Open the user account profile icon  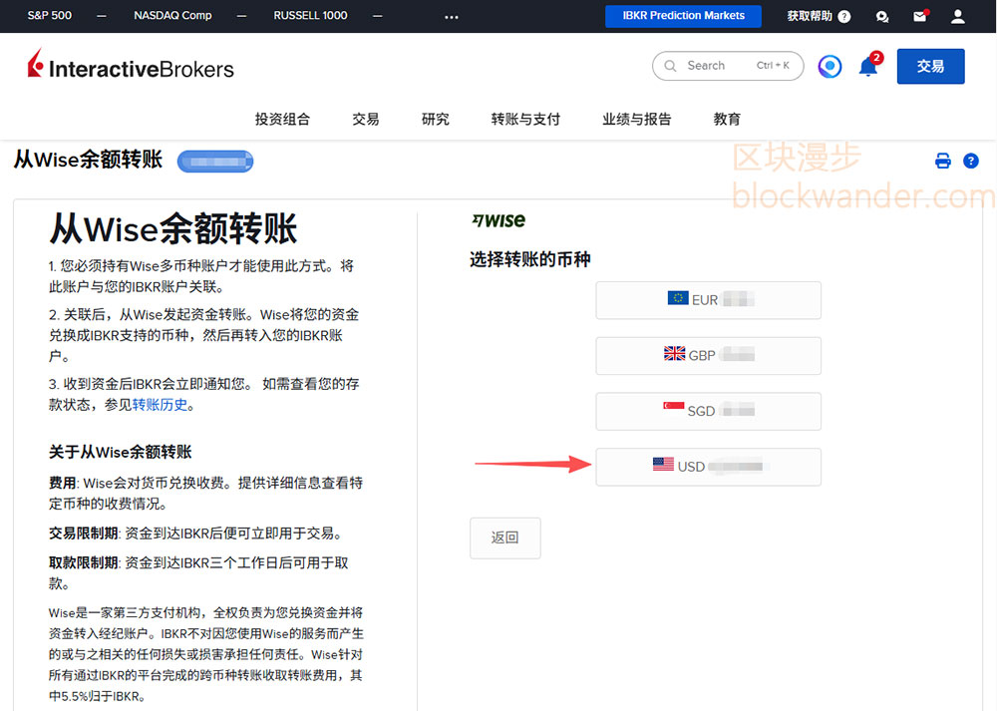click(957, 17)
